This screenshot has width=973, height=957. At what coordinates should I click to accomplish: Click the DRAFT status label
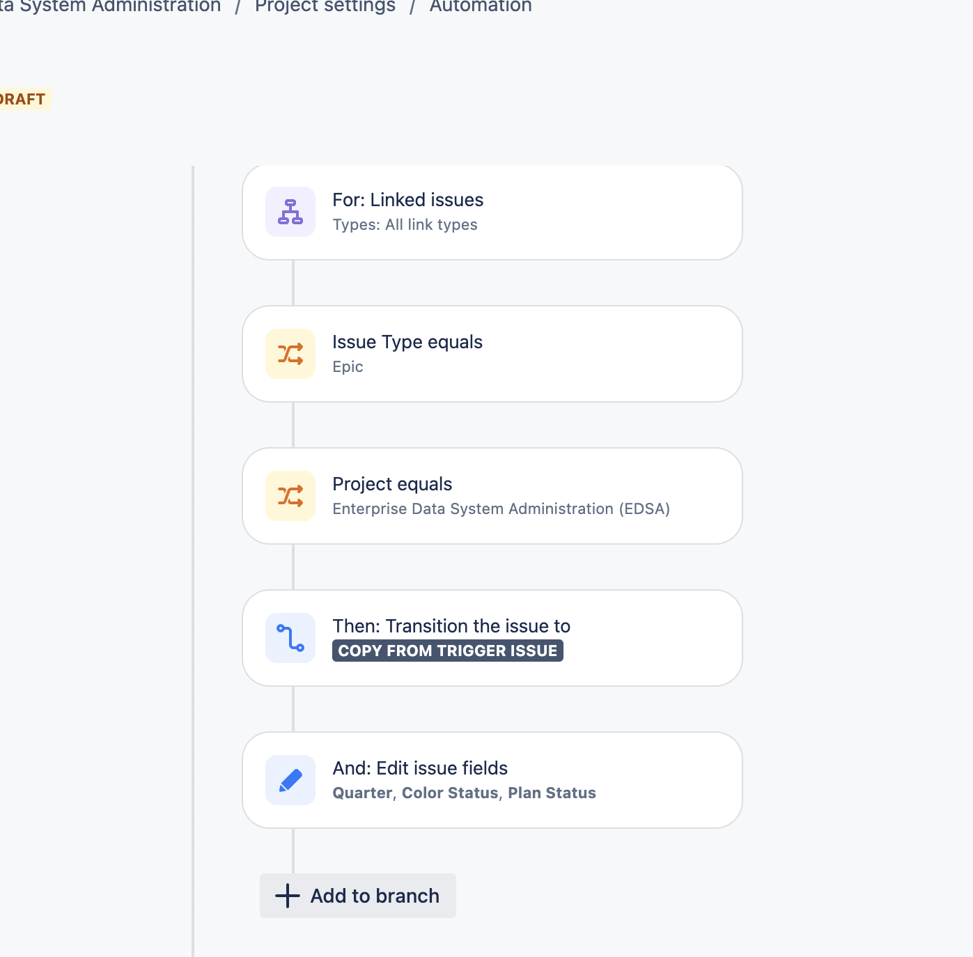[23, 99]
